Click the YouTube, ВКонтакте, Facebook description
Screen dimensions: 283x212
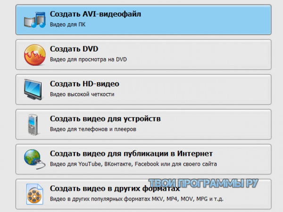click(133, 164)
